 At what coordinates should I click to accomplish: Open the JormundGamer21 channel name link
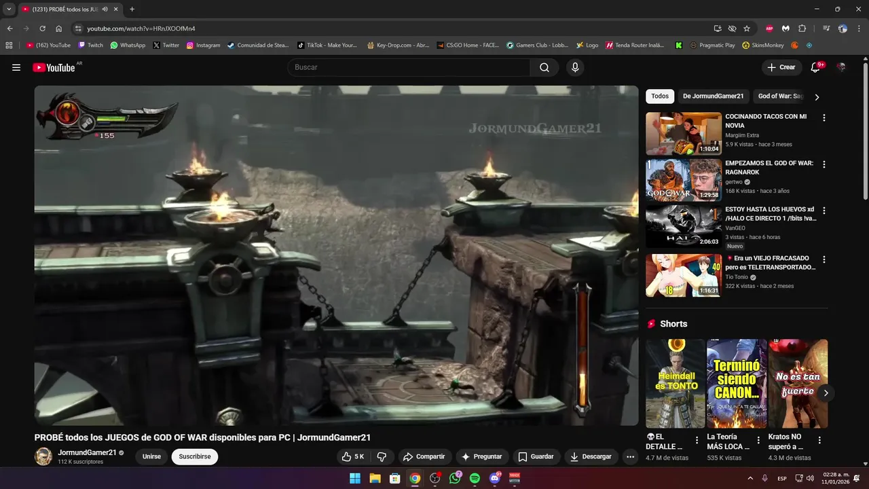[87, 452]
